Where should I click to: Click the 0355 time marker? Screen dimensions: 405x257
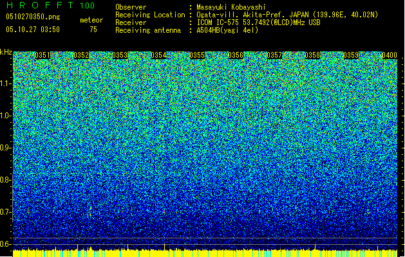197,55
